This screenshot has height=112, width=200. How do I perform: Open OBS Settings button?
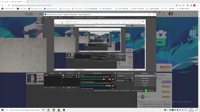coord(145,83)
